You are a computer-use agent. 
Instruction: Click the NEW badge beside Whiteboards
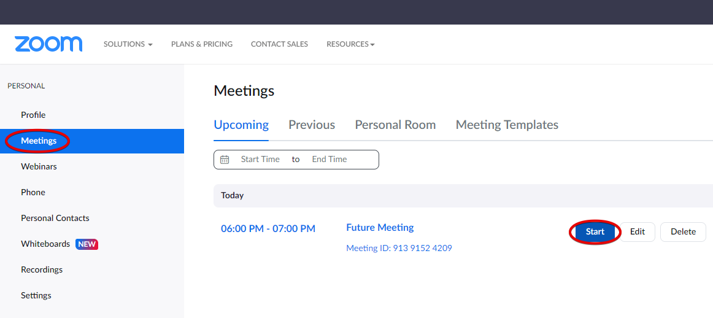[x=87, y=244]
